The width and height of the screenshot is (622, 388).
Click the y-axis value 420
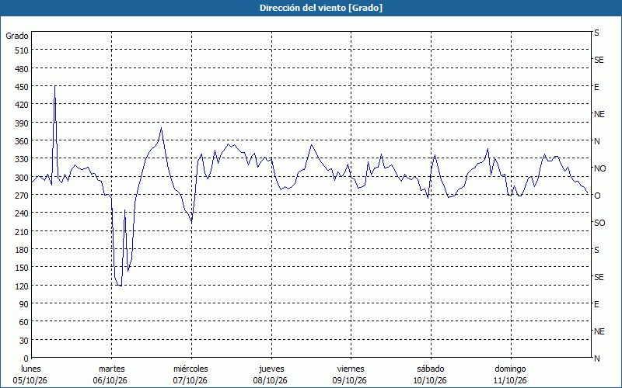click(22, 105)
